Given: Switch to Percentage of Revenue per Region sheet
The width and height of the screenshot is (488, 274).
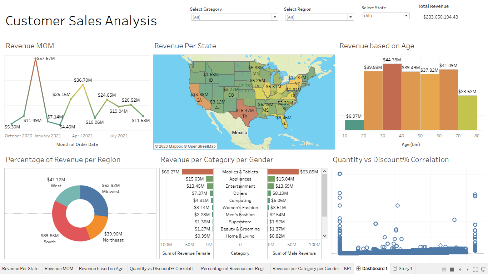Looking at the screenshot, I should tap(234, 269).
